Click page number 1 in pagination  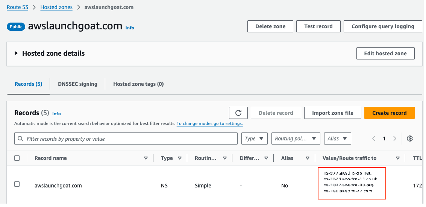(384, 139)
